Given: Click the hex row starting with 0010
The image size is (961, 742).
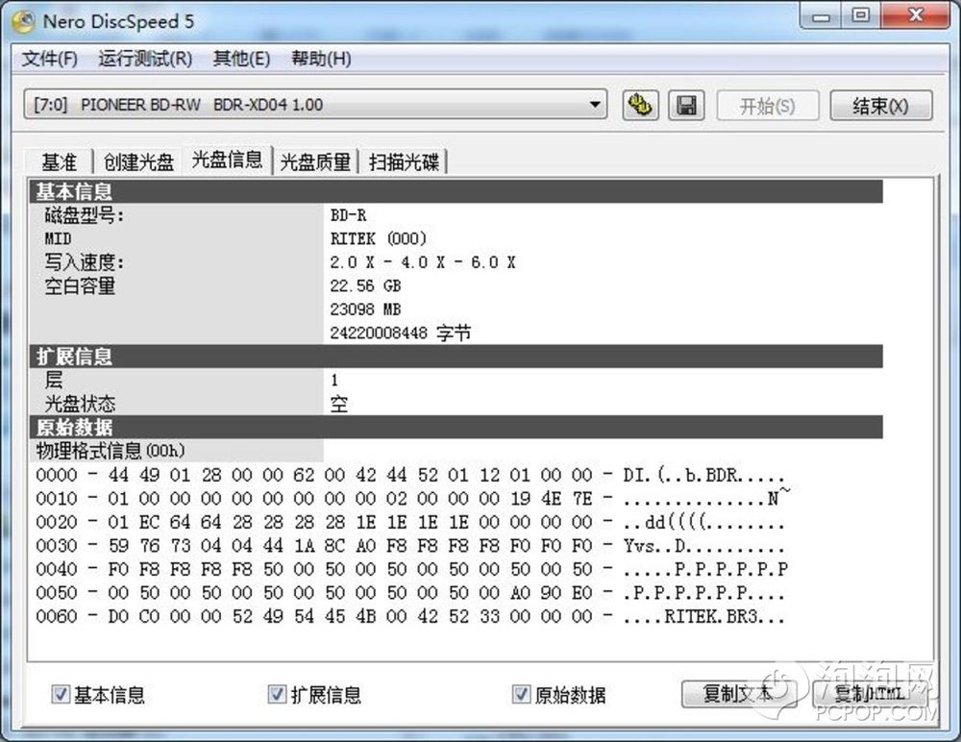Looking at the screenshot, I should pos(413,498).
